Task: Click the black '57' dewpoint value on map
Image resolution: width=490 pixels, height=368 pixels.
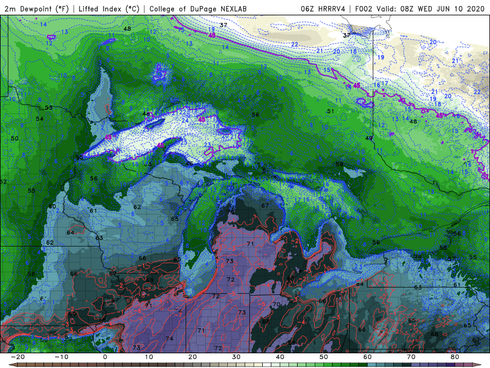Action: [451, 258]
